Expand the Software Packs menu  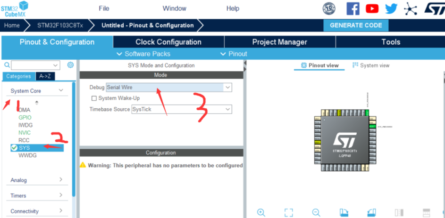[143, 54]
